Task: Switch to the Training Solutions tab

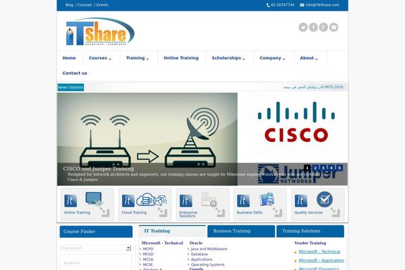Action: point(310,232)
